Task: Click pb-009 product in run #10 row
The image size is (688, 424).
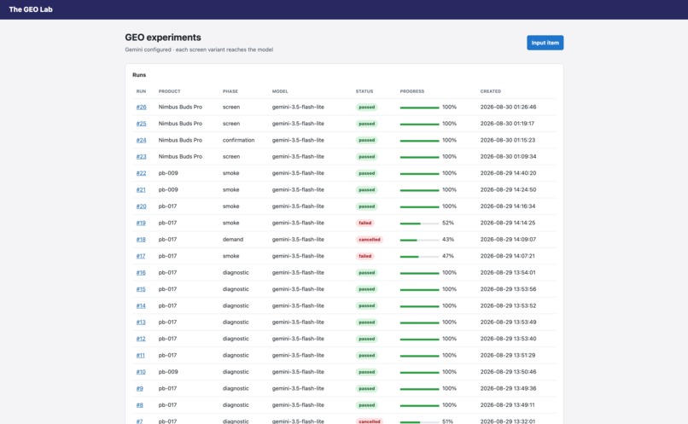Action: pos(168,372)
